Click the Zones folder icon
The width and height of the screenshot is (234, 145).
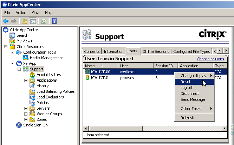click(x=32, y=119)
